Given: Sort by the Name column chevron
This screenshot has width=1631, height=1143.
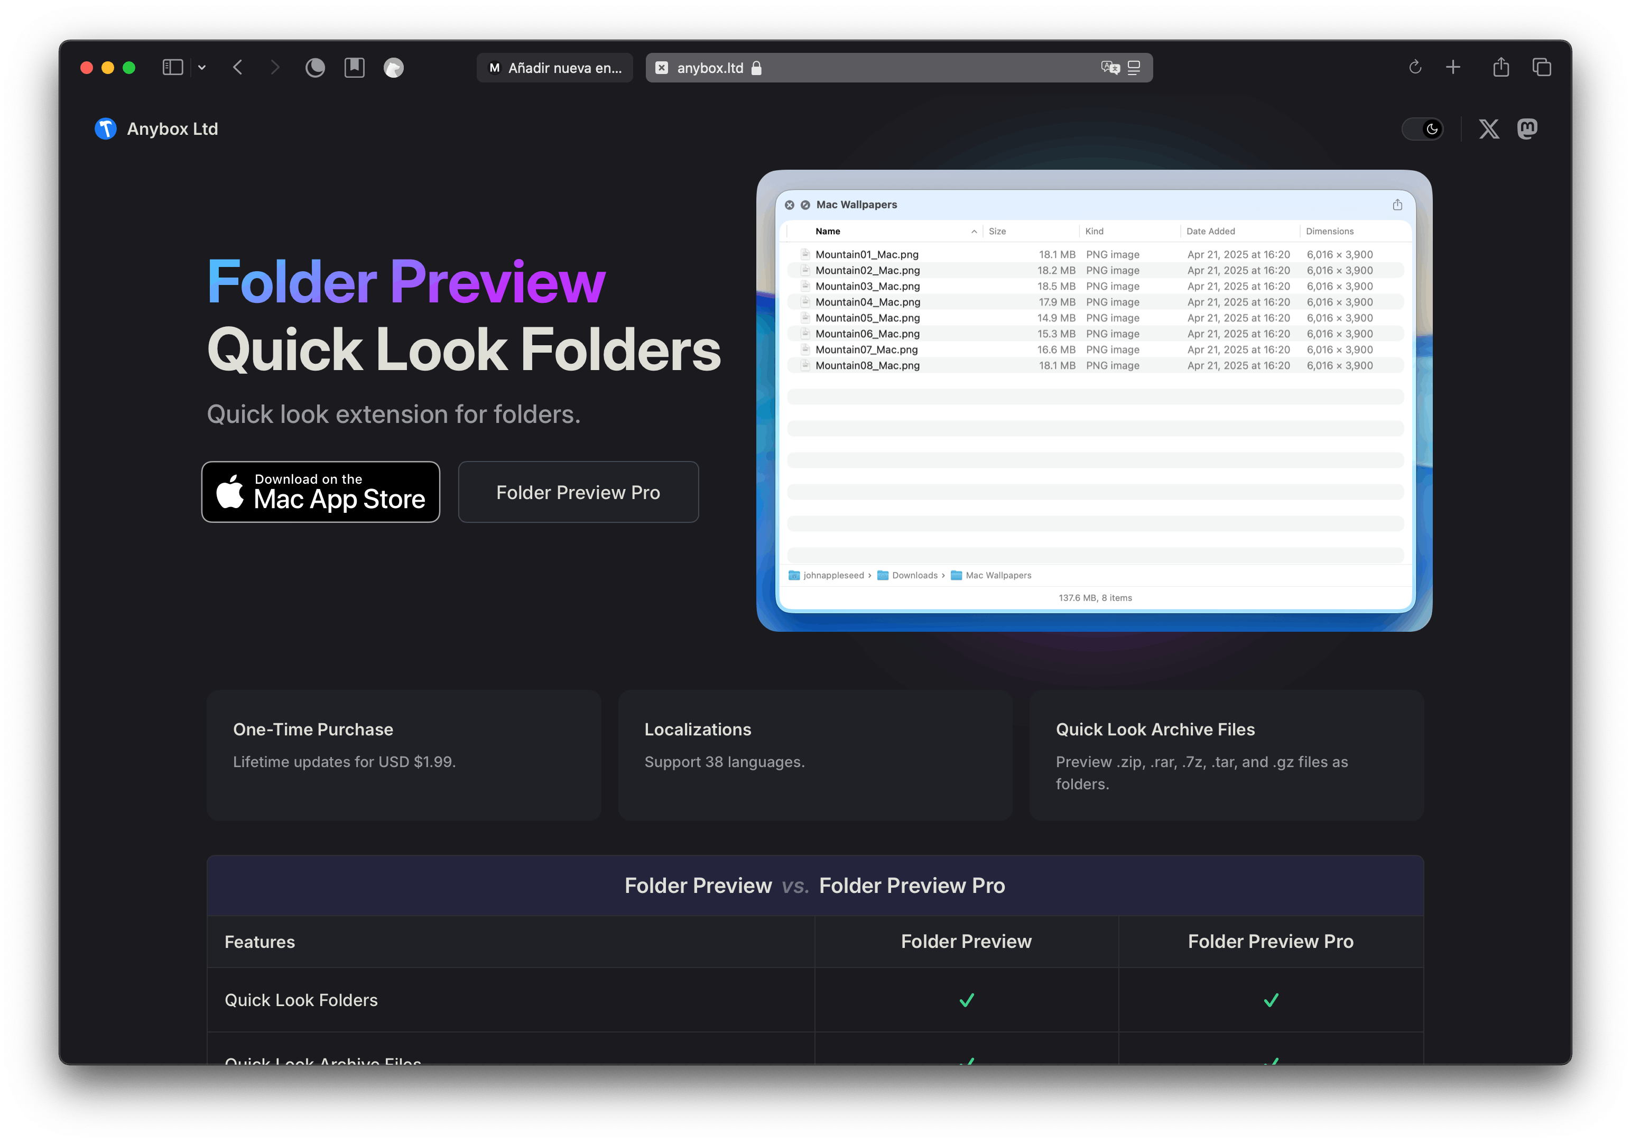Looking at the screenshot, I should click(974, 232).
